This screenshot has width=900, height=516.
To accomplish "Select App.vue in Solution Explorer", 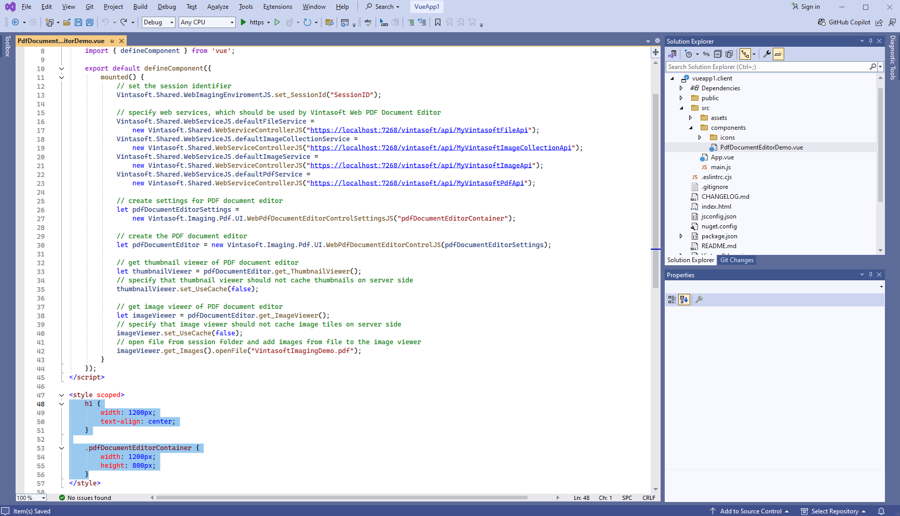I will pos(722,157).
